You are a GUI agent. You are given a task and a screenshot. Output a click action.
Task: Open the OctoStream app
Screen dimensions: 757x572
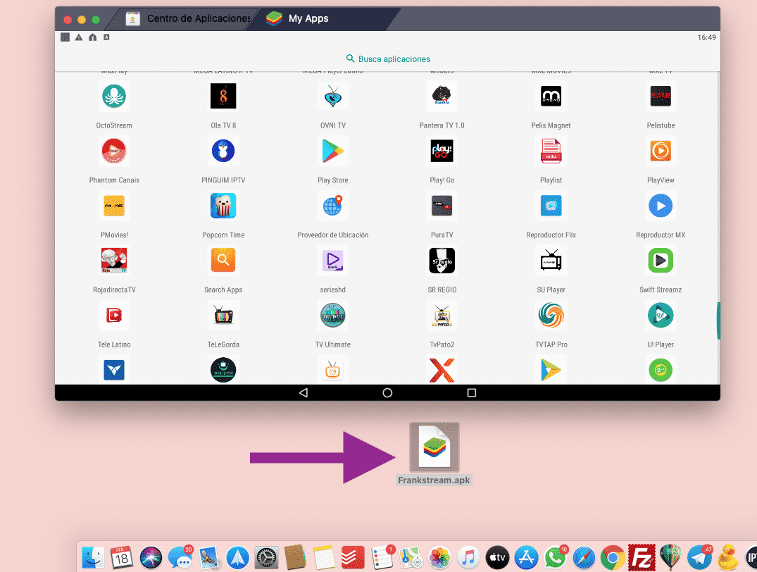(114, 96)
